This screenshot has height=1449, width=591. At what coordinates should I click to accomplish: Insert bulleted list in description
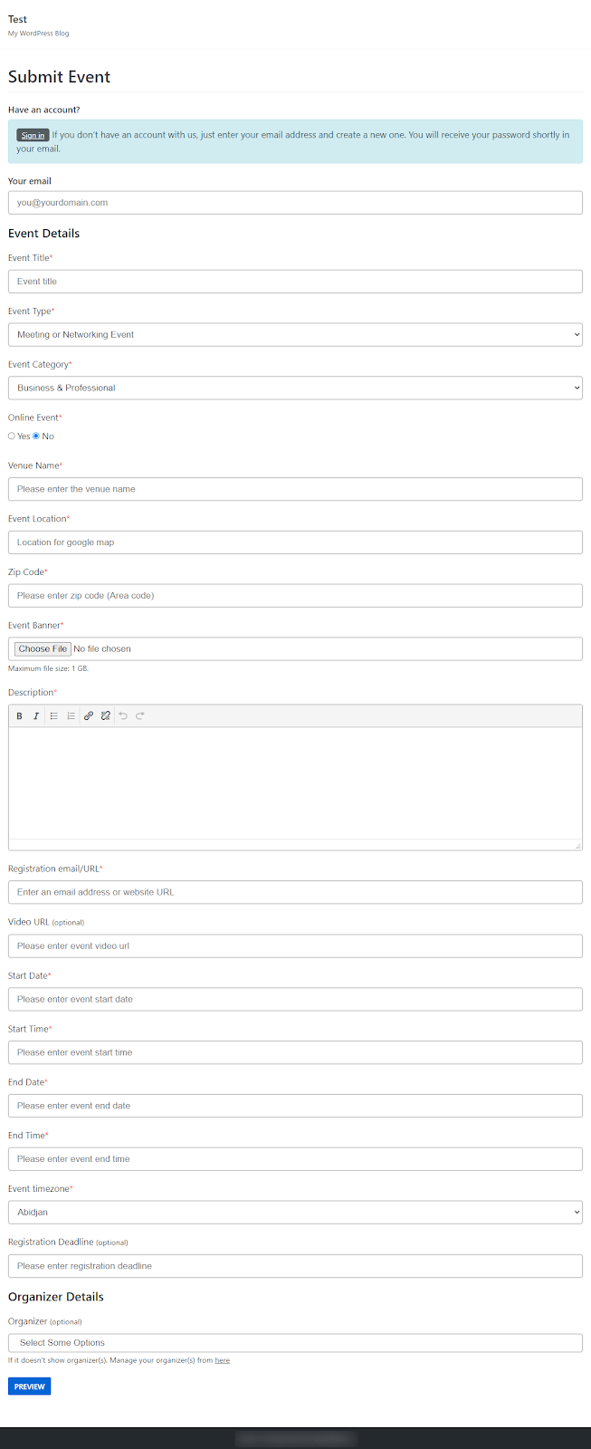(x=53, y=715)
